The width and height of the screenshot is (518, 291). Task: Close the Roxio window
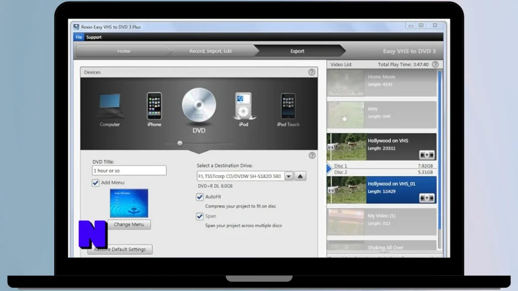[435, 26]
